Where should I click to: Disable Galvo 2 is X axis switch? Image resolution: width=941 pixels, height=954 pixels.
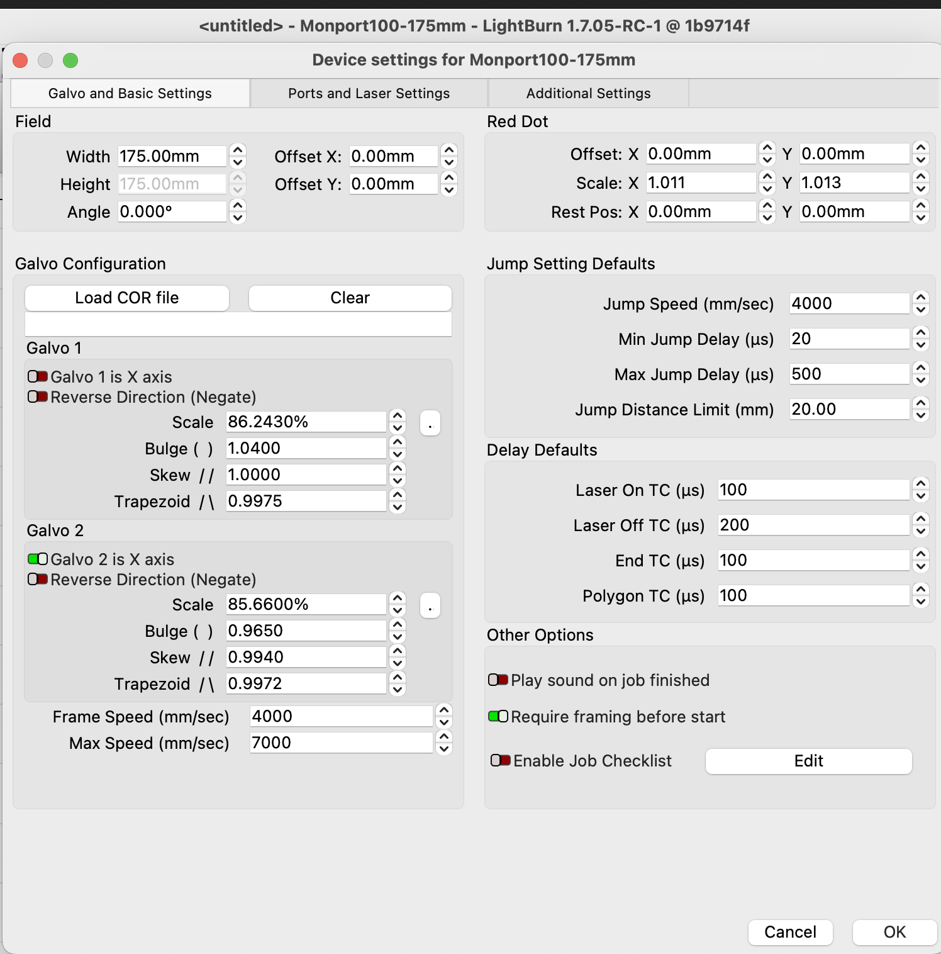coord(38,559)
